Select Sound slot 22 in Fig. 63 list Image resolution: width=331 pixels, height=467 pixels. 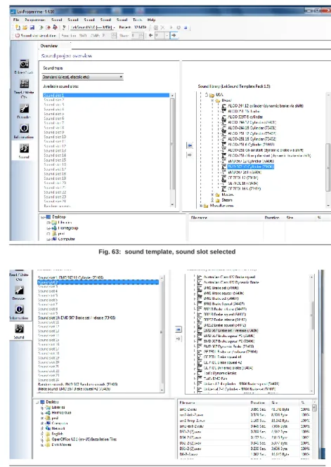pos(55,192)
